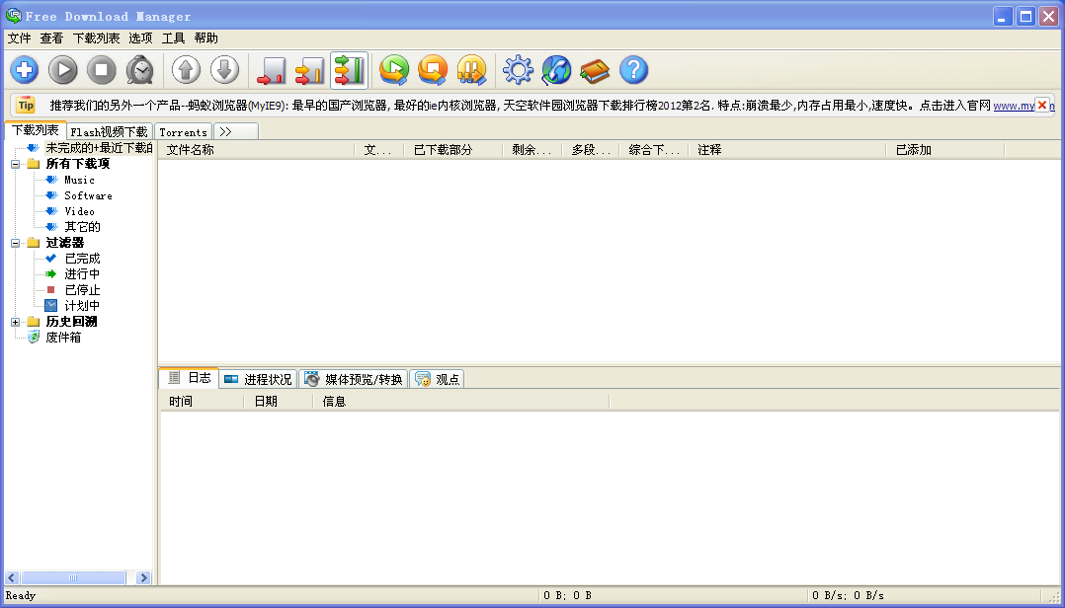Image resolution: width=1065 pixels, height=608 pixels.
Task: Filter downloads by 进行中
Action: tap(82, 274)
